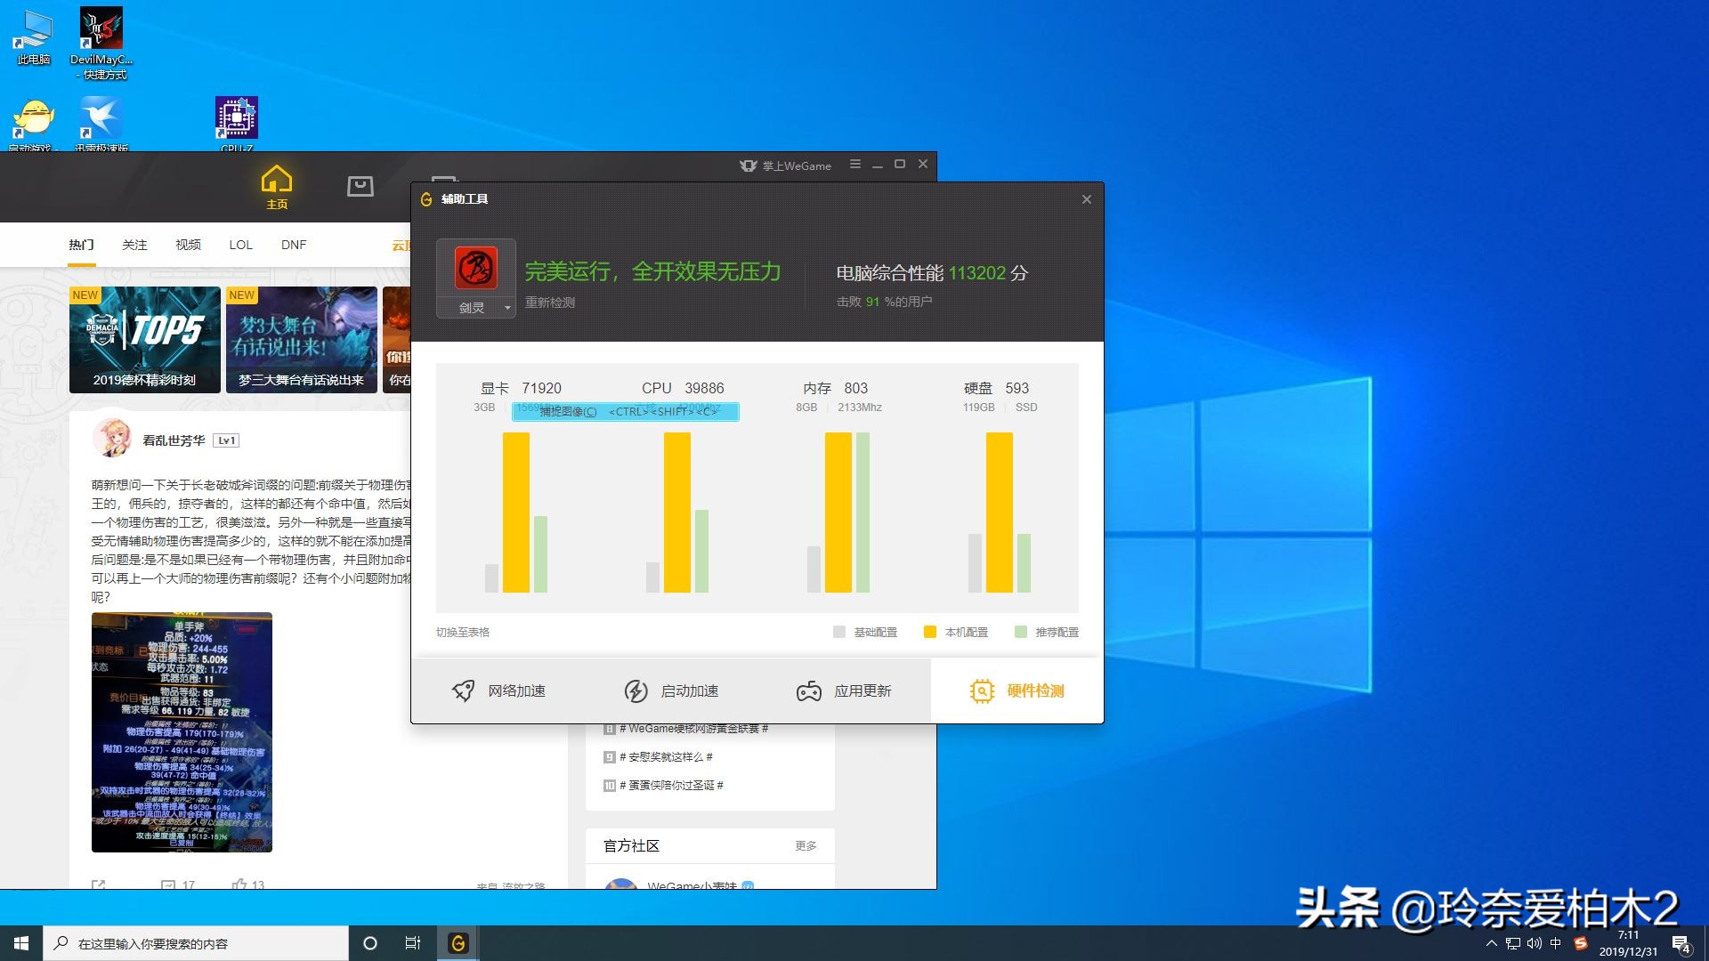This screenshot has width=1709, height=961.
Task: Click the WeGame home (主页) icon
Action: [276, 181]
